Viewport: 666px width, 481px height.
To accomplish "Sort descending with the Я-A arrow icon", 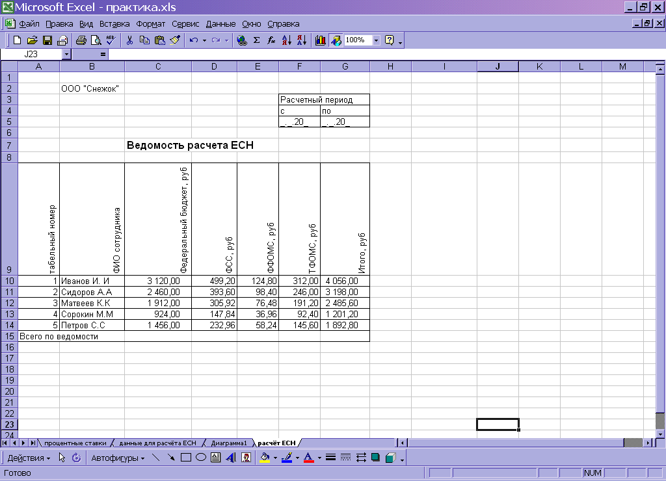I will tap(302, 40).
